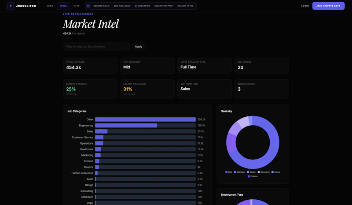Click the Most Common Type card
The height and width of the screenshot is (205, 352).
point(205,66)
